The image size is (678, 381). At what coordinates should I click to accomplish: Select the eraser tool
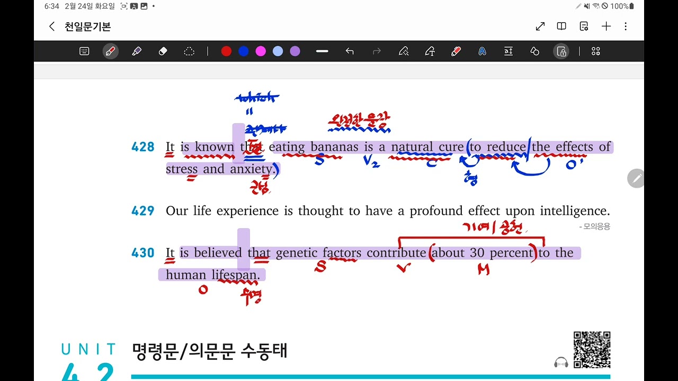pyautogui.click(x=163, y=51)
